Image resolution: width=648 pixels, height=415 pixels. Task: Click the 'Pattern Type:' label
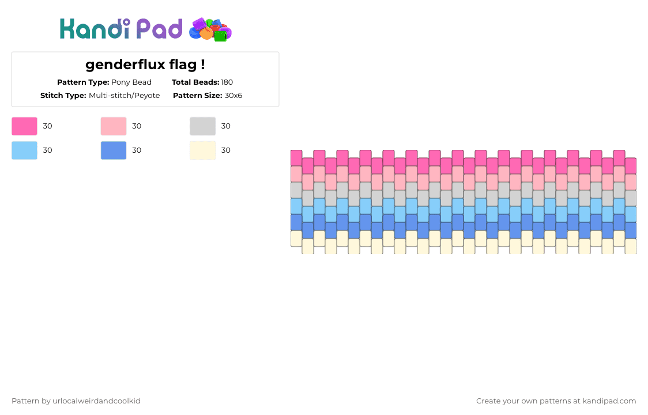click(x=83, y=82)
